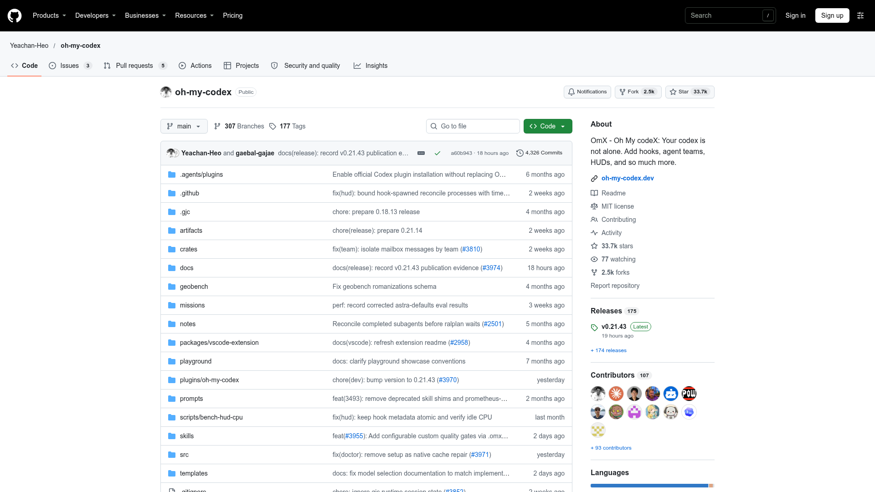Open the 177 Tags list

click(287, 126)
